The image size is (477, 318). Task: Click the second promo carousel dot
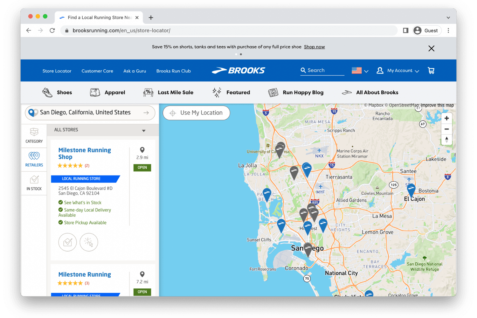(x=241, y=54)
